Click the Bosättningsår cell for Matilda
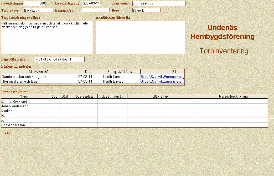Viewport: 274px width, 176px height. point(112,111)
